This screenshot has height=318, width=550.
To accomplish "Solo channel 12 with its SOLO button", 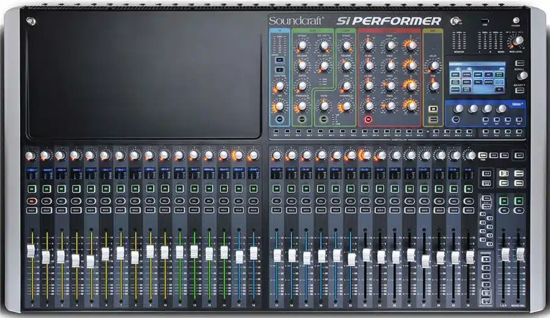I will click(x=194, y=210).
